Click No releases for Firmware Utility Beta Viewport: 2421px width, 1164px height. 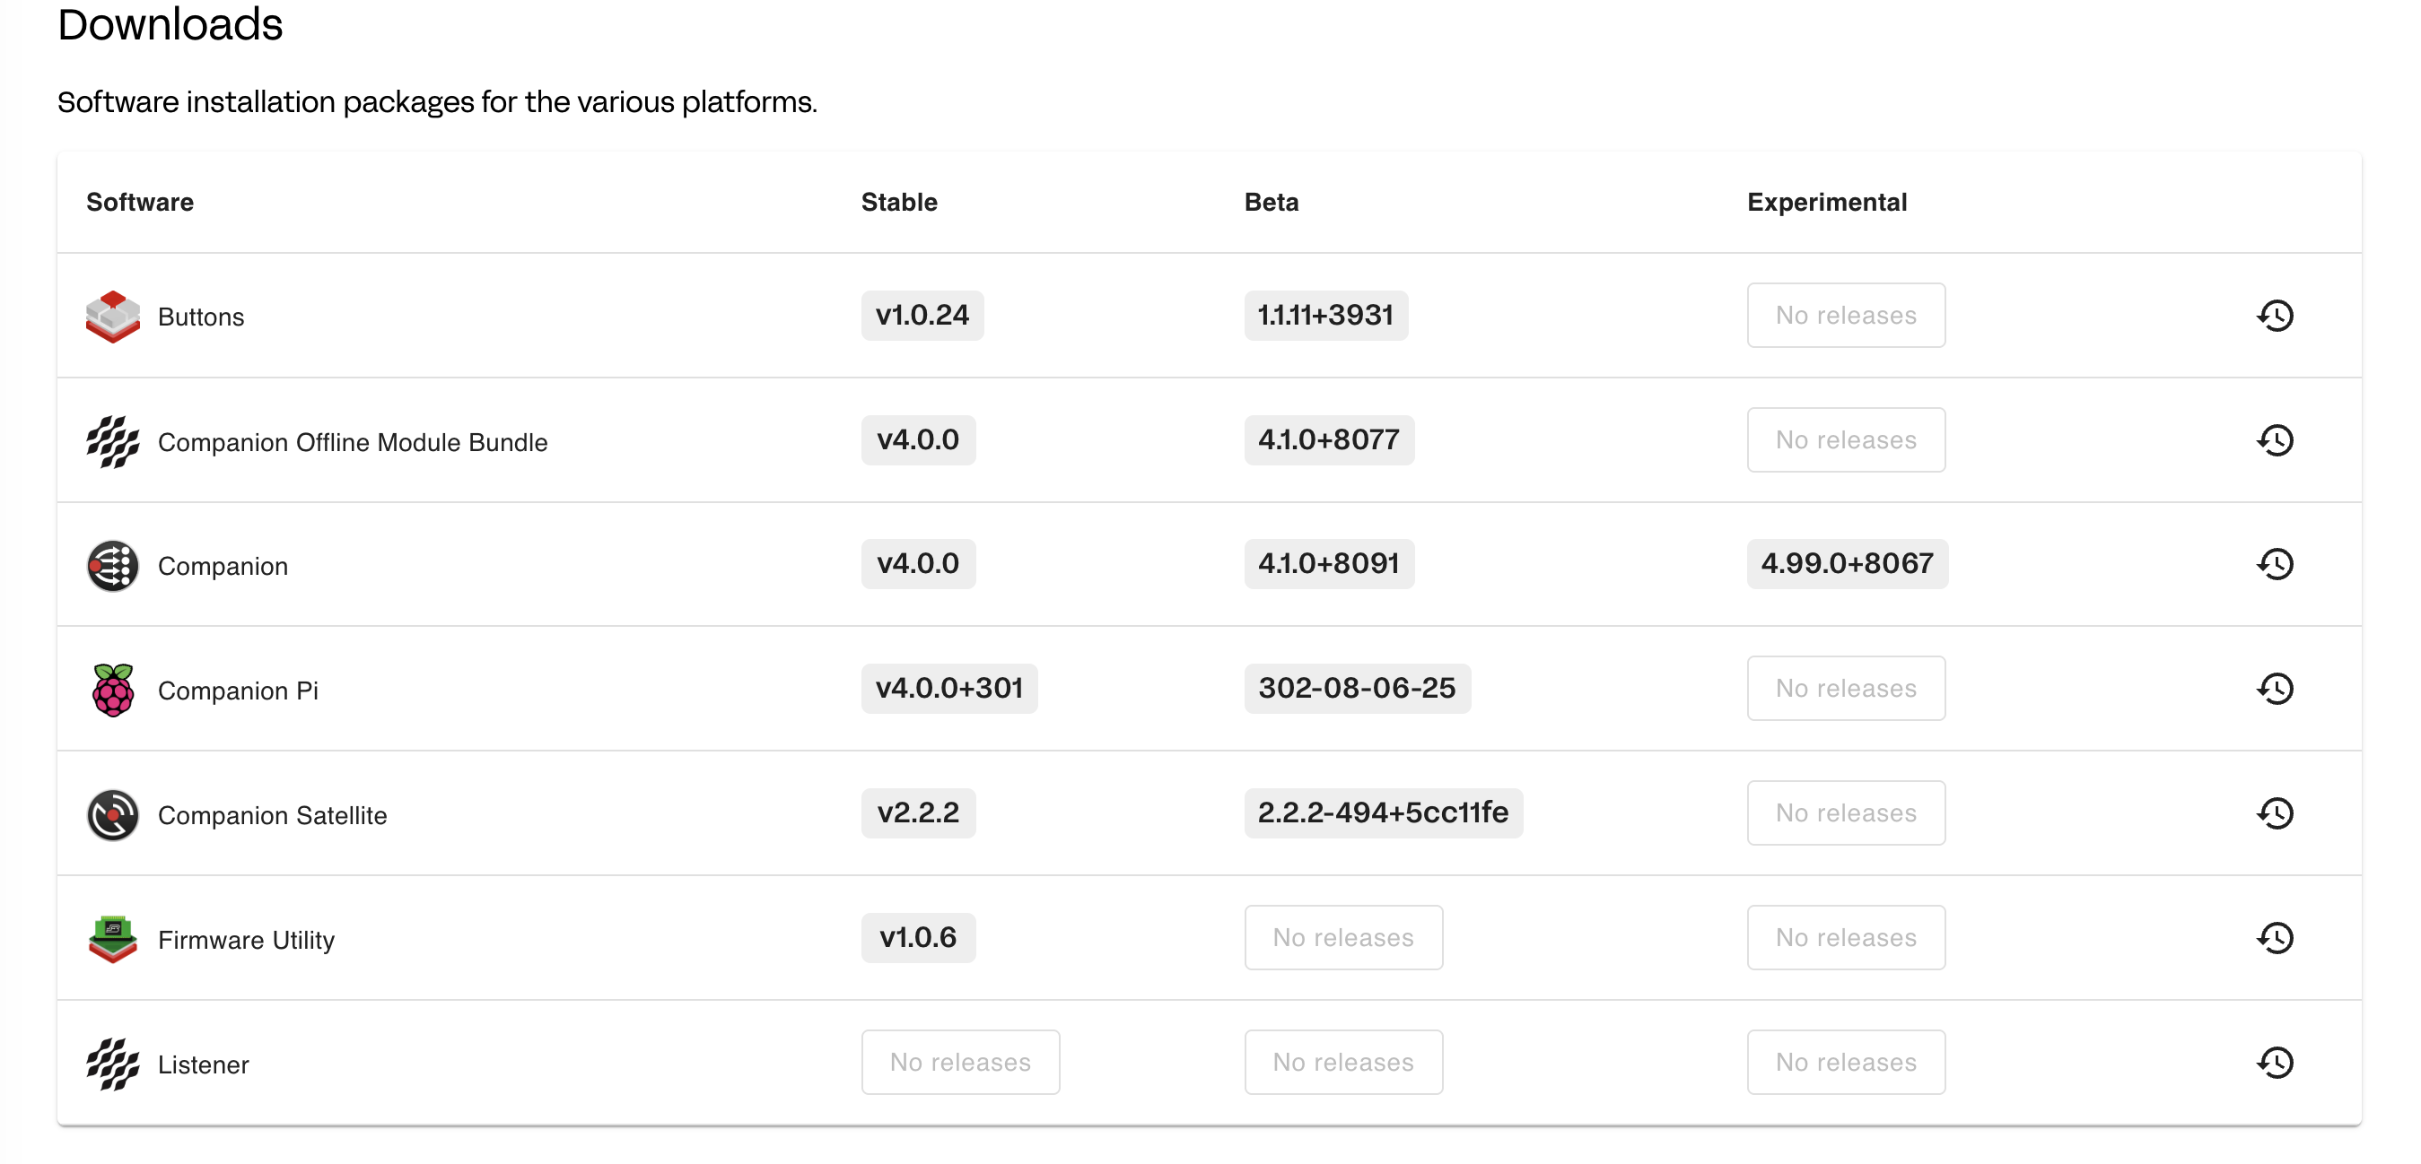1343,938
